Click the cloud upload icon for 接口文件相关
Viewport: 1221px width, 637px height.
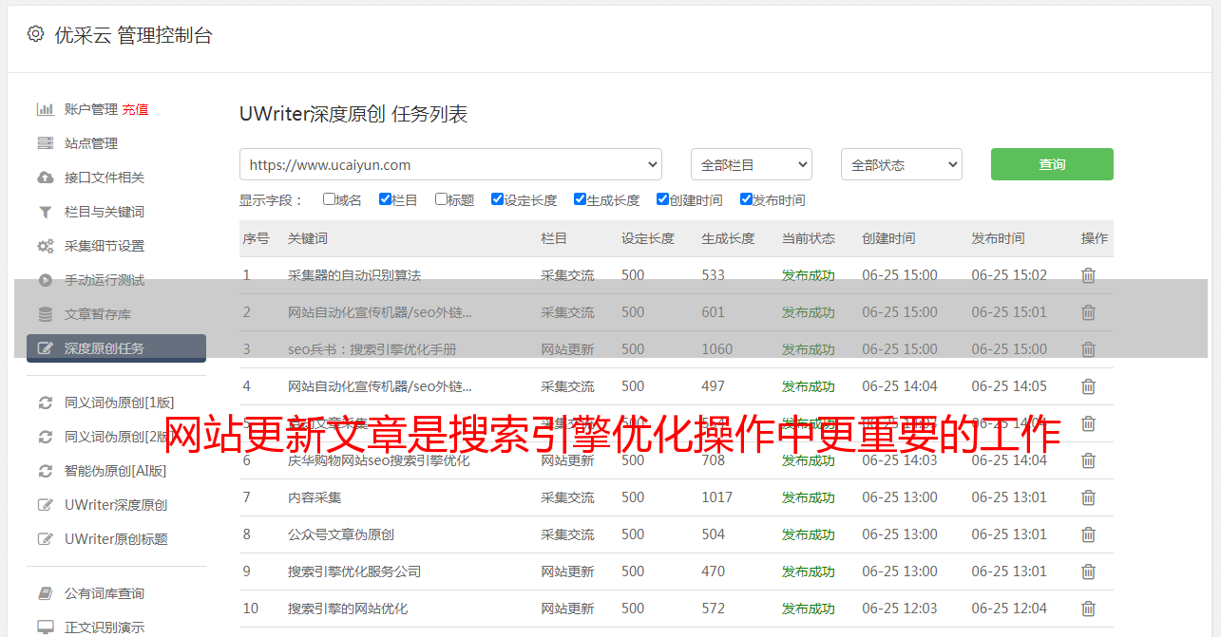(x=45, y=178)
